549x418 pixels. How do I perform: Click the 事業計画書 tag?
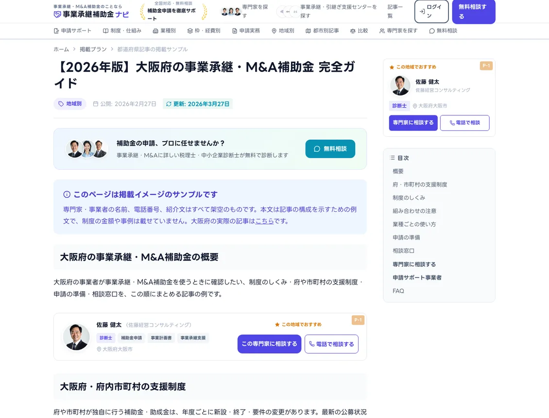coord(161,338)
